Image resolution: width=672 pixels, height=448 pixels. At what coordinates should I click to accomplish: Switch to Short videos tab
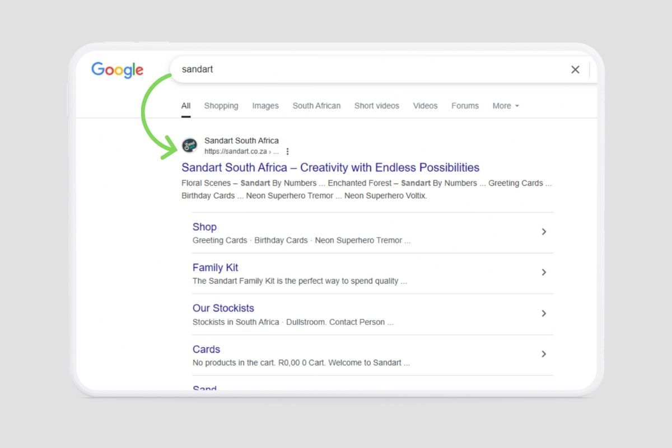pos(377,106)
